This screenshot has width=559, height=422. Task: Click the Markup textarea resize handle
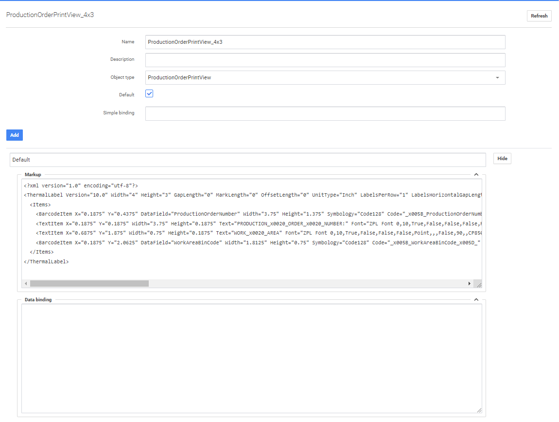(x=478, y=285)
